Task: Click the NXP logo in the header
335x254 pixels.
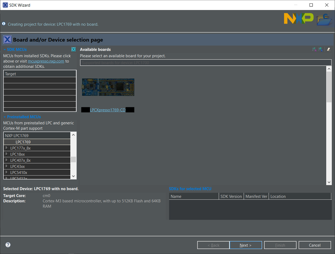Action: pyautogui.click(x=299, y=18)
